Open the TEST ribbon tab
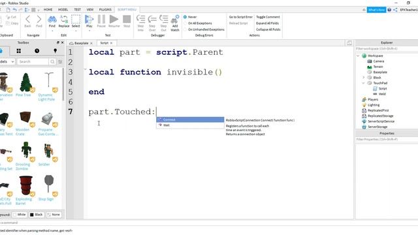 click(77, 10)
